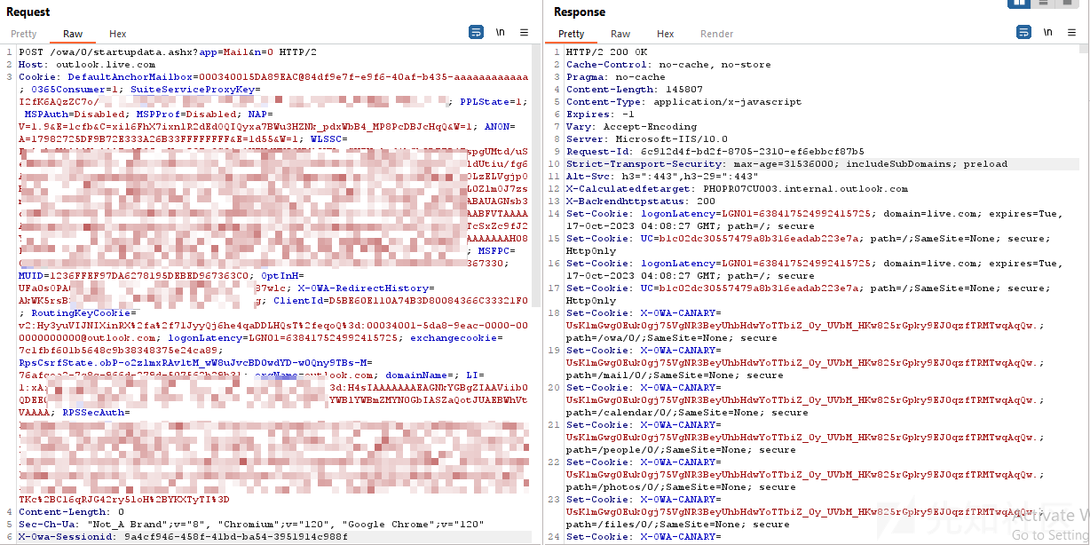Click the 'Cookie: DefaultAnchorMailbox' header line
1090x545 pixels.
[273, 77]
